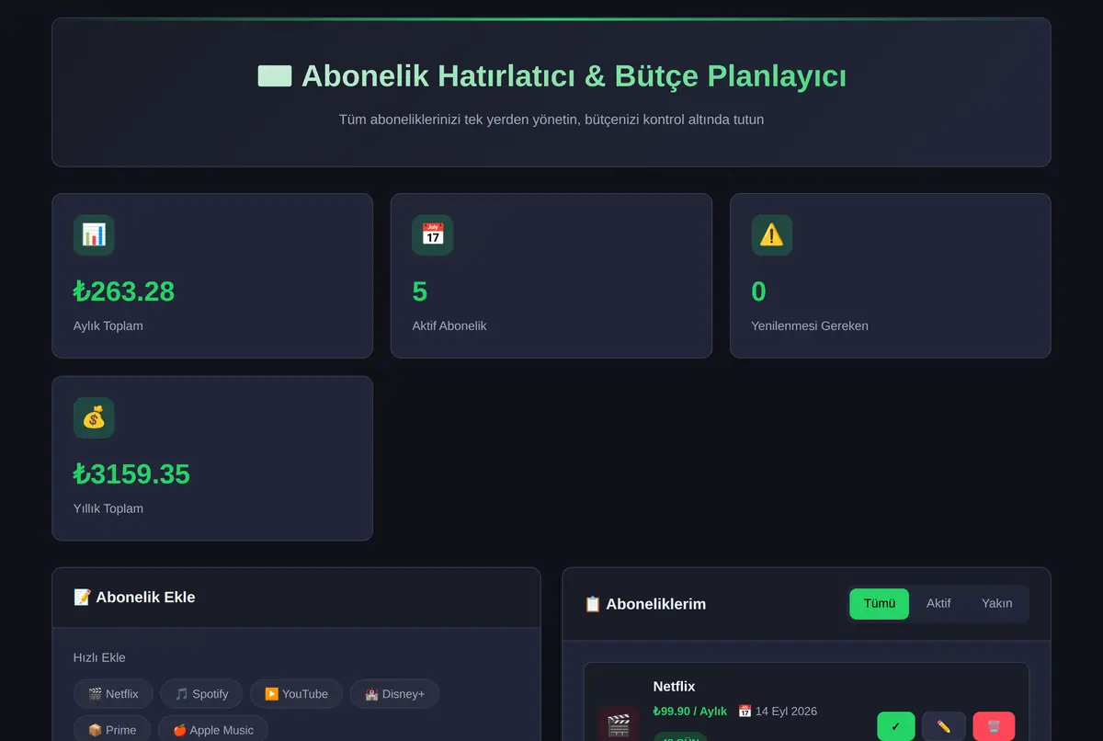Screen dimensions: 1103x741
Task: Click the ₺3159.35 yearly total value
Action: click(x=131, y=474)
